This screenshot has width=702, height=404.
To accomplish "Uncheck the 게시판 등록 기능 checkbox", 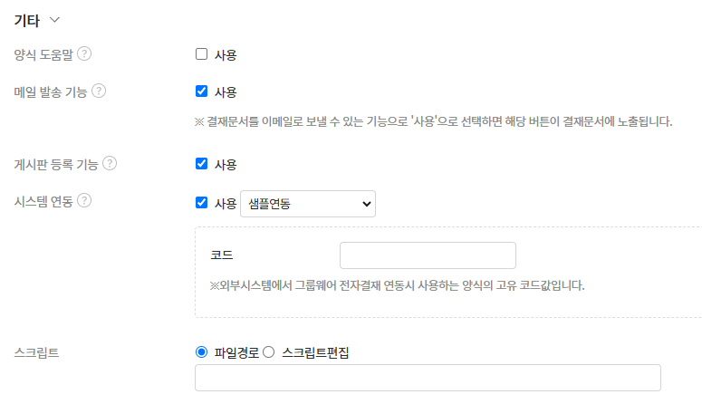I will pos(202,164).
